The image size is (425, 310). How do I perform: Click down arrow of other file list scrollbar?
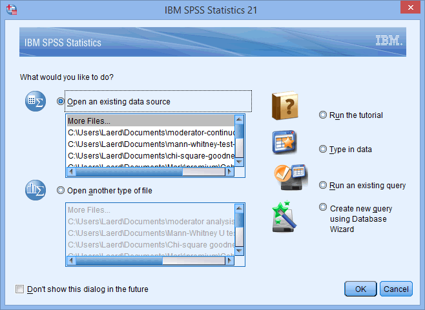click(240, 251)
